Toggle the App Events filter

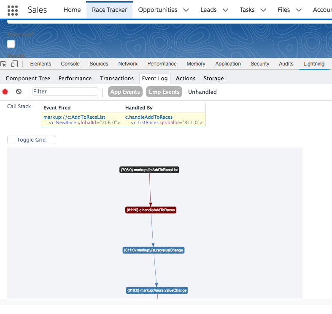pos(125,92)
